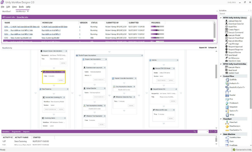The image size is (252, 152).
Task: Open the View menu
Action: click(14, 7)
